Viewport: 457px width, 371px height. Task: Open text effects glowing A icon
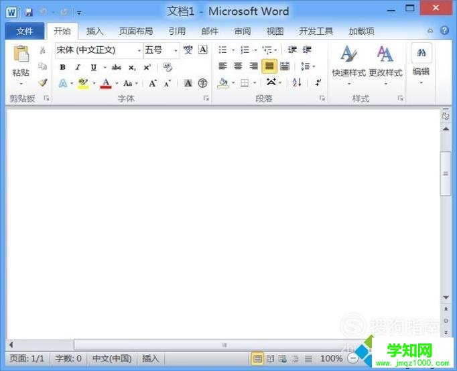[x=63, y=84]
